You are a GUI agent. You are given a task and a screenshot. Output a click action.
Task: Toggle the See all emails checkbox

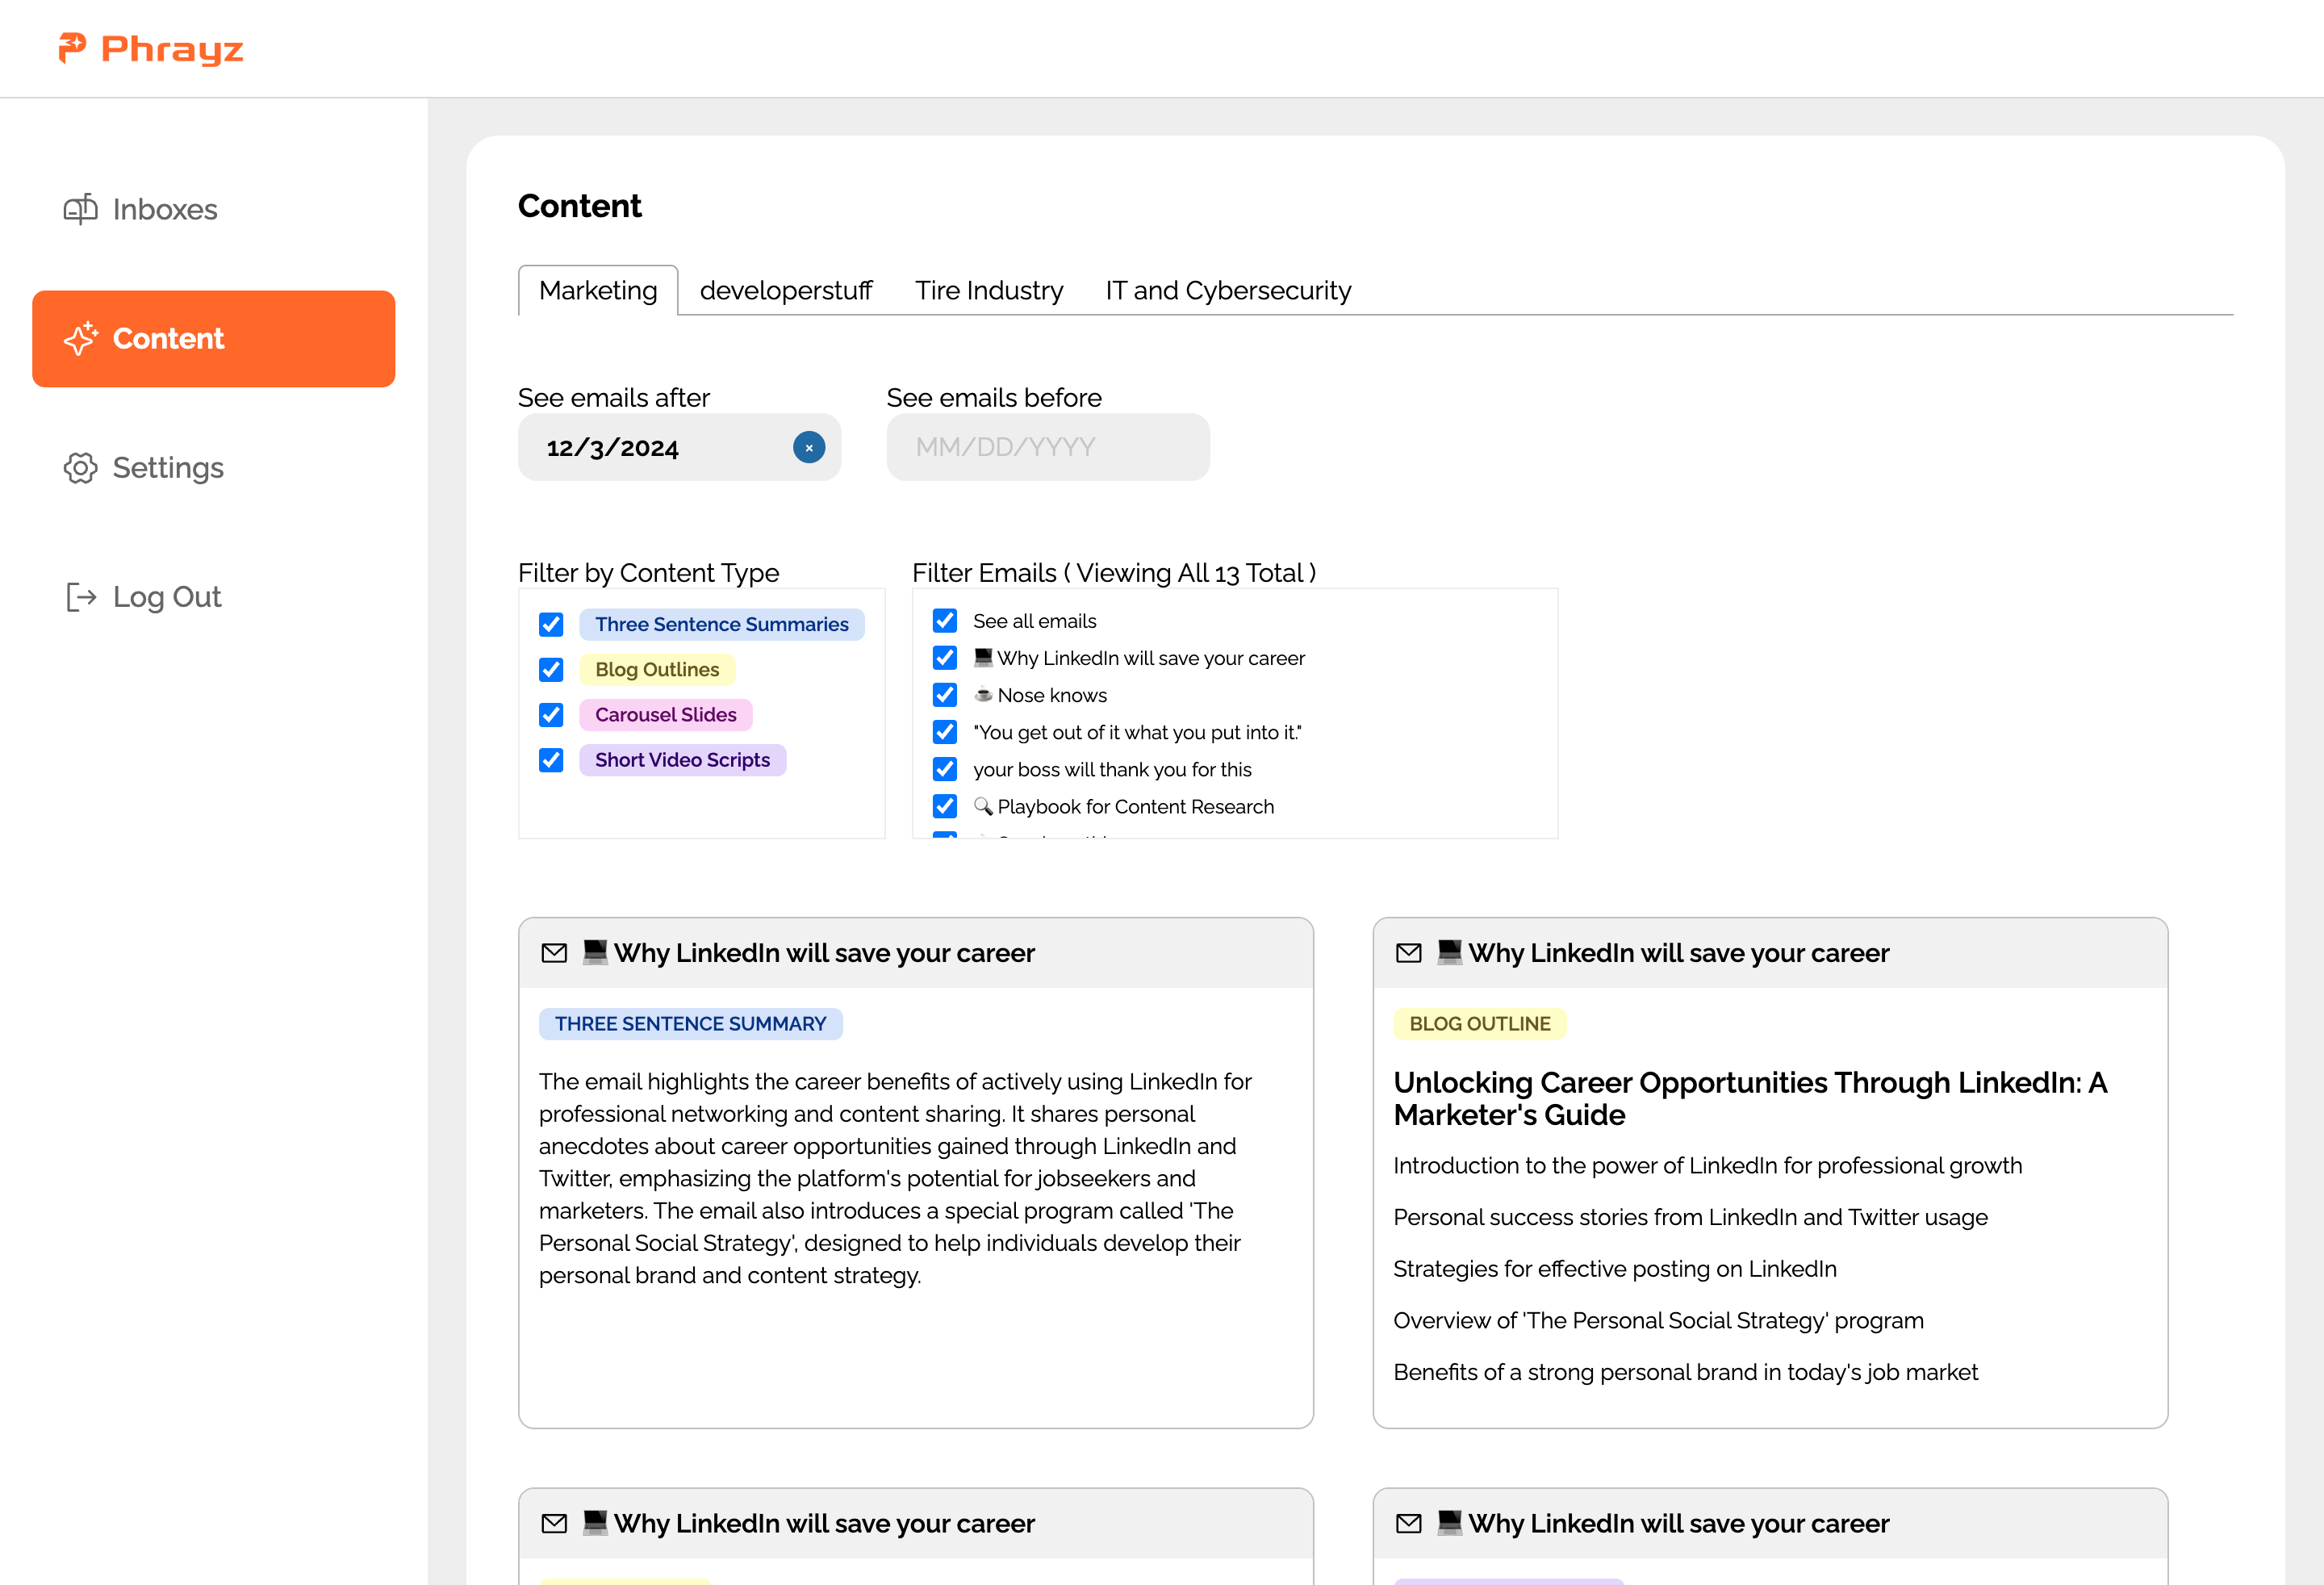[945, 620]
